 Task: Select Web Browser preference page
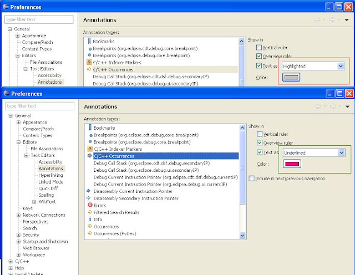pos(36,248)
